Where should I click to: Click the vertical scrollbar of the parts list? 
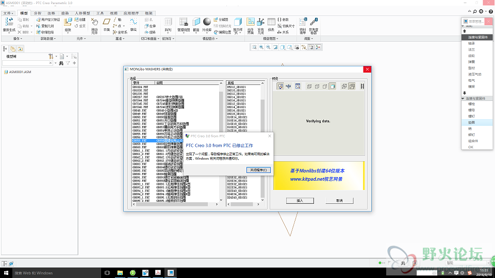click(221, 142)
